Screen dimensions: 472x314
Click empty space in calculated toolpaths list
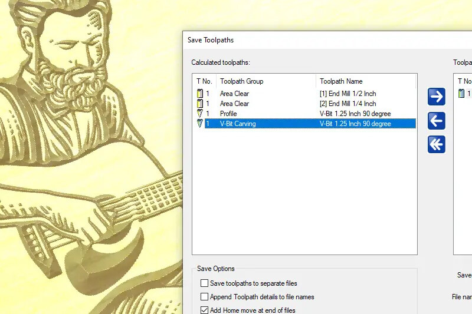pyautogui.click(x=304, y=194)
